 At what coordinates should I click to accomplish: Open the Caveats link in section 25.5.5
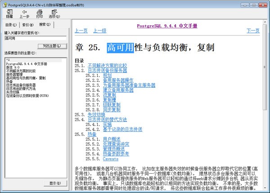coord(110,159)
